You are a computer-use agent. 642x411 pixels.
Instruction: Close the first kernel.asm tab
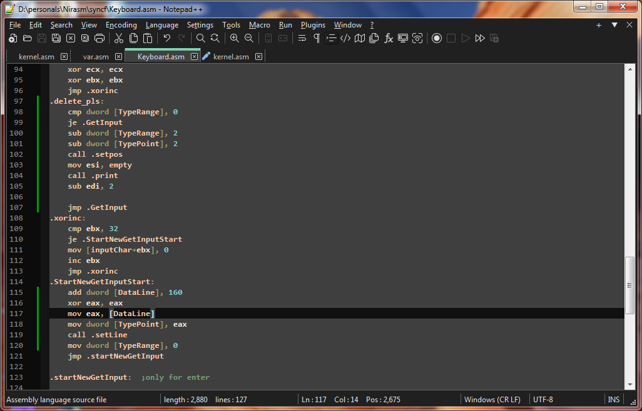(x=64, y=57)
